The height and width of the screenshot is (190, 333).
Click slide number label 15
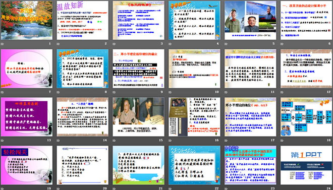161,140
